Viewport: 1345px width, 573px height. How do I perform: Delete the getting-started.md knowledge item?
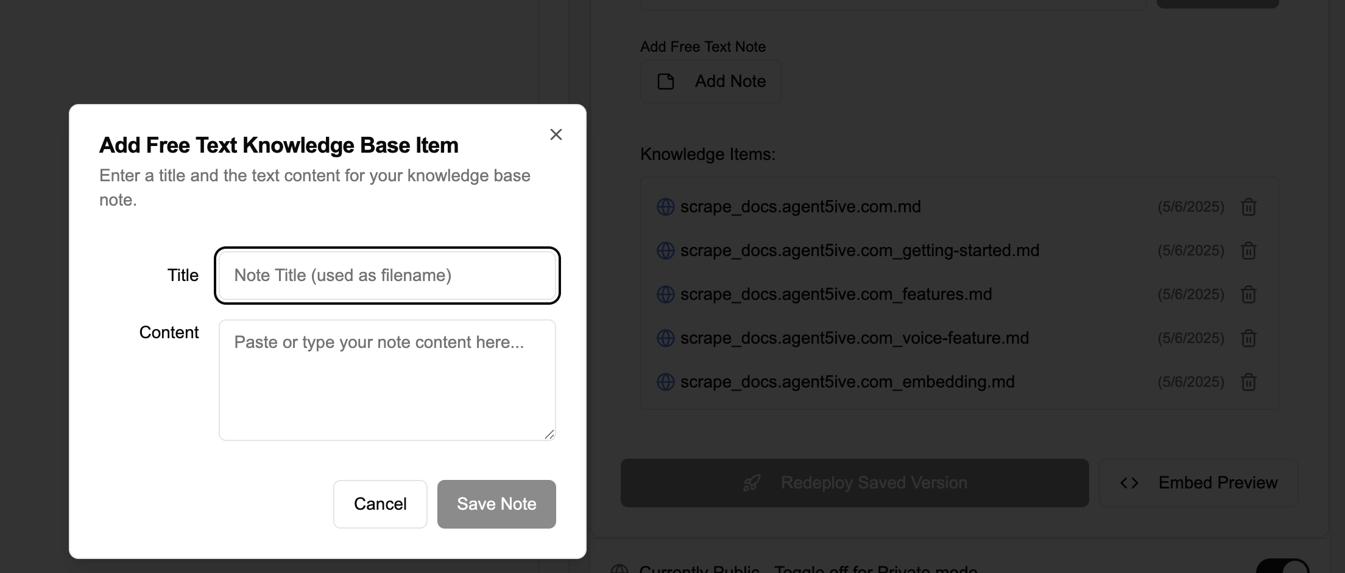click(1248, 251)
